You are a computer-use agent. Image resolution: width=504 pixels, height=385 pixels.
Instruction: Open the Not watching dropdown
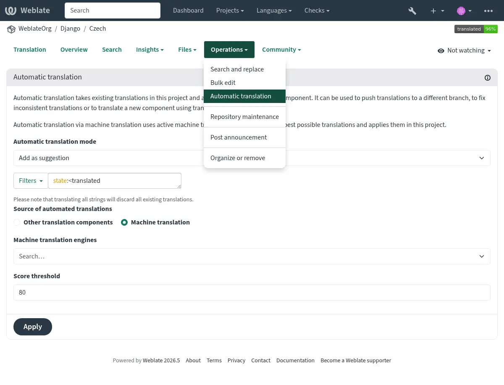coord(464,50)
